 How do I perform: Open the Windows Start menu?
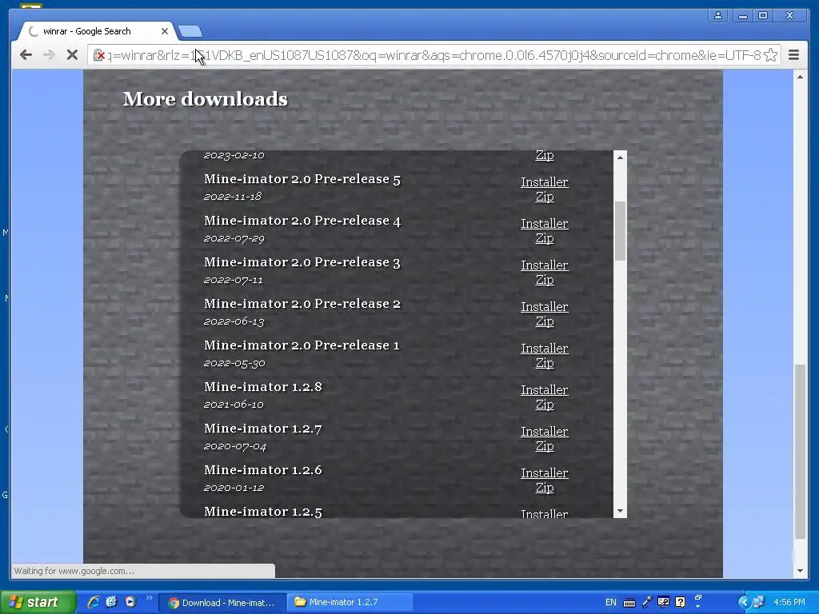pyautogui.click(x=38, y=602)
